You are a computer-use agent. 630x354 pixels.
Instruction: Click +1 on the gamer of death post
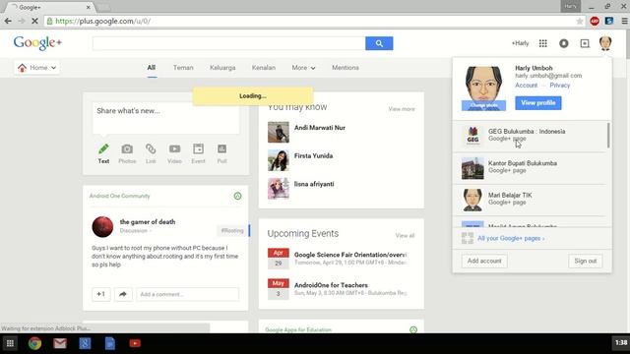click(x=100, y=294)
